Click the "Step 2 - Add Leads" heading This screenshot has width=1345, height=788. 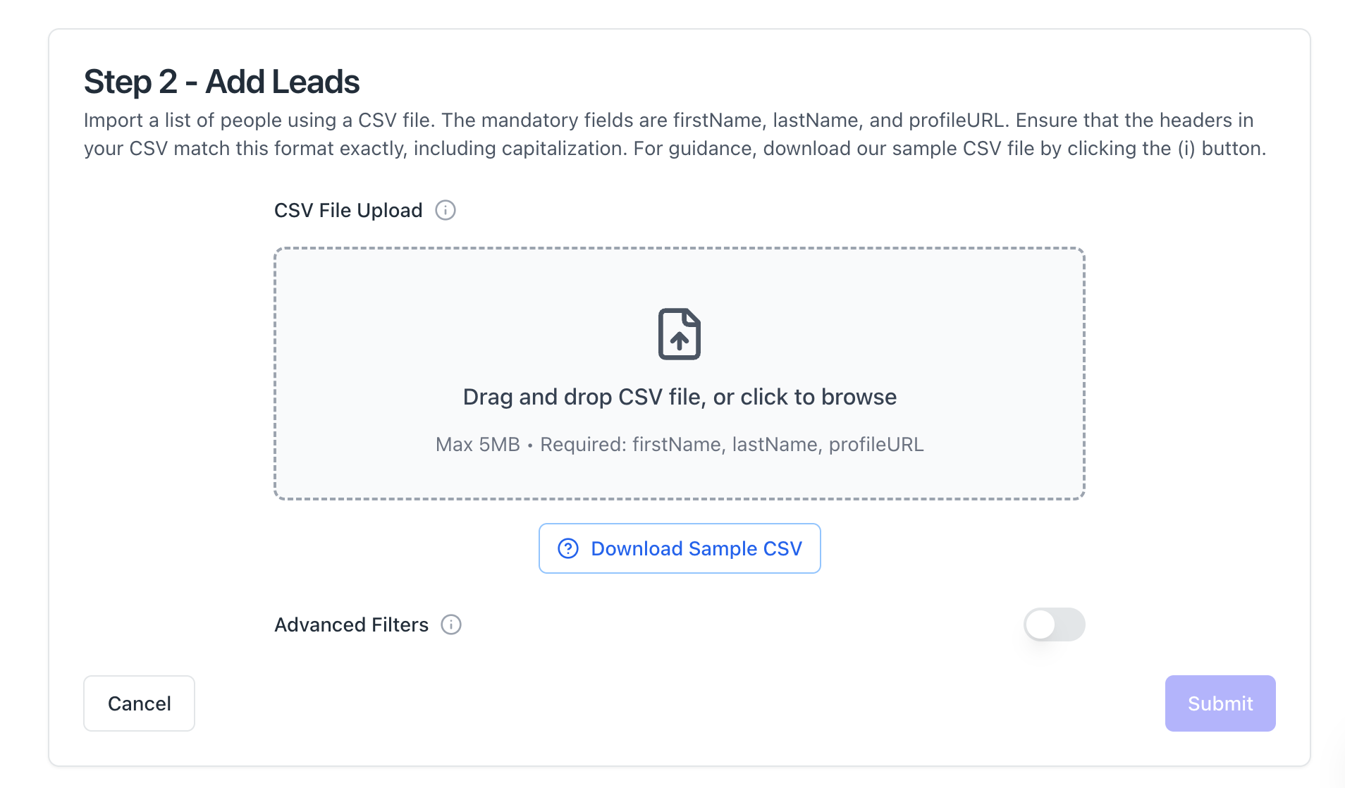221,82
